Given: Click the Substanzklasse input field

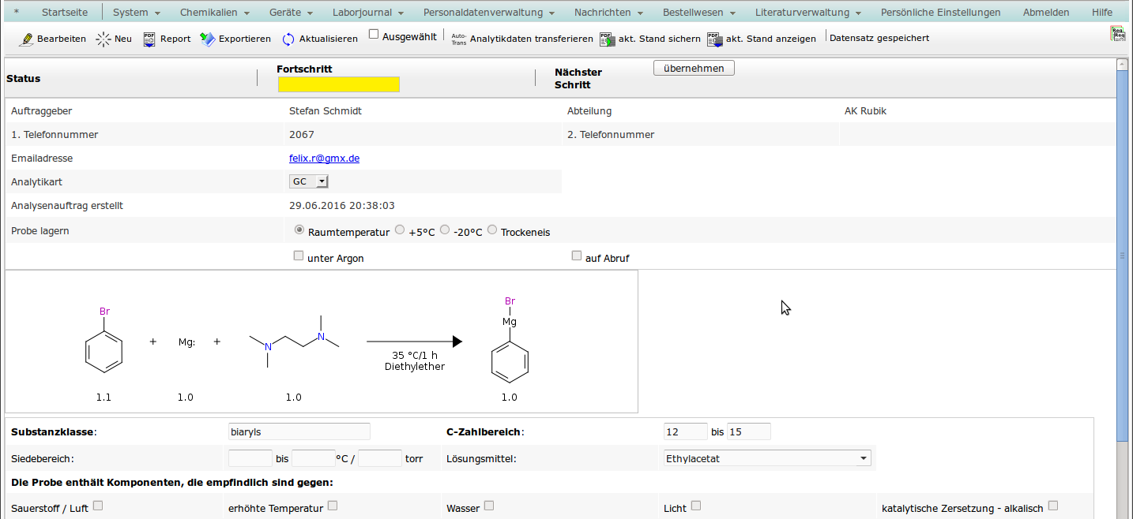Looking at the screenshot, I should (299, 431).
